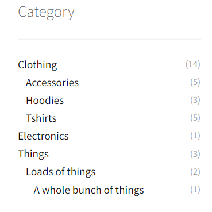Choose A whole bunch of things

88,190
